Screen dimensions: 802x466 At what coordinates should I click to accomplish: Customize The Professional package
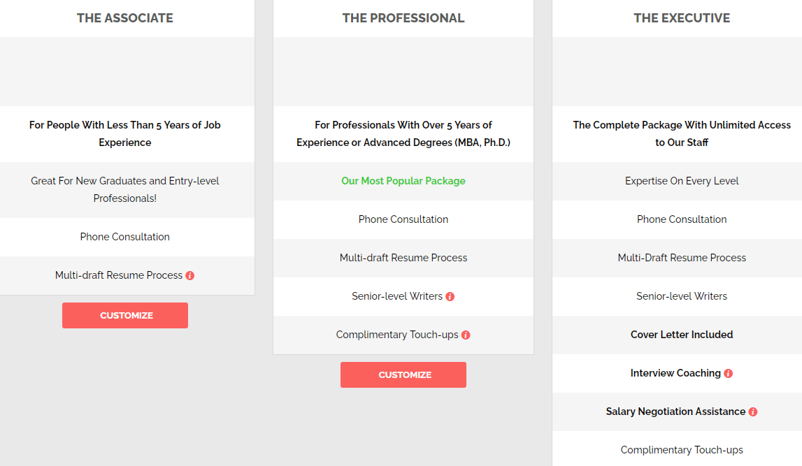click(403, 374)
